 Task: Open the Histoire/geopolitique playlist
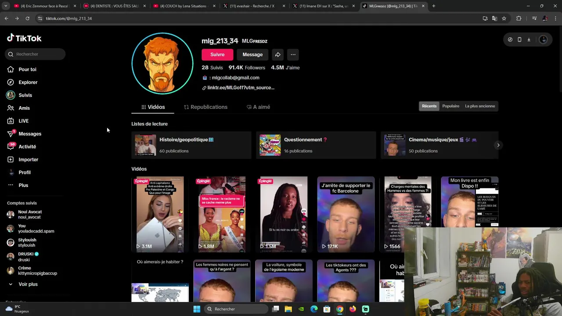coord(191,145)
